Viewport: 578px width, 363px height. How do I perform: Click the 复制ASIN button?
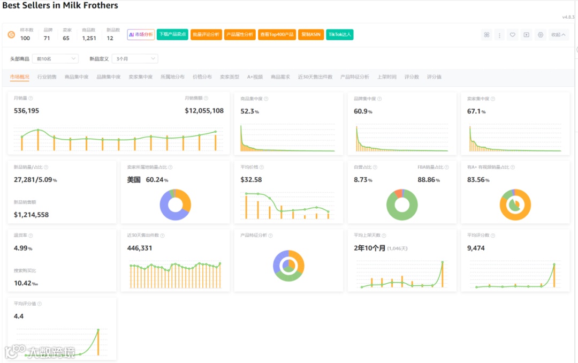click(311, 34)
